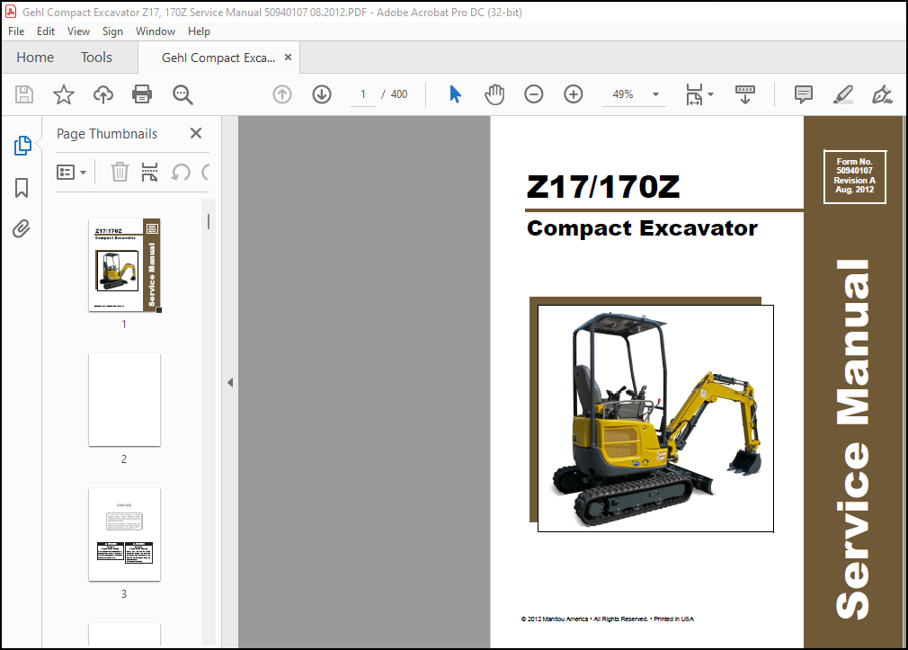The width and height of the screenshot is (908, 650).
Task: Open thumbnail options dropdown menu
Action: coord(71,172)
